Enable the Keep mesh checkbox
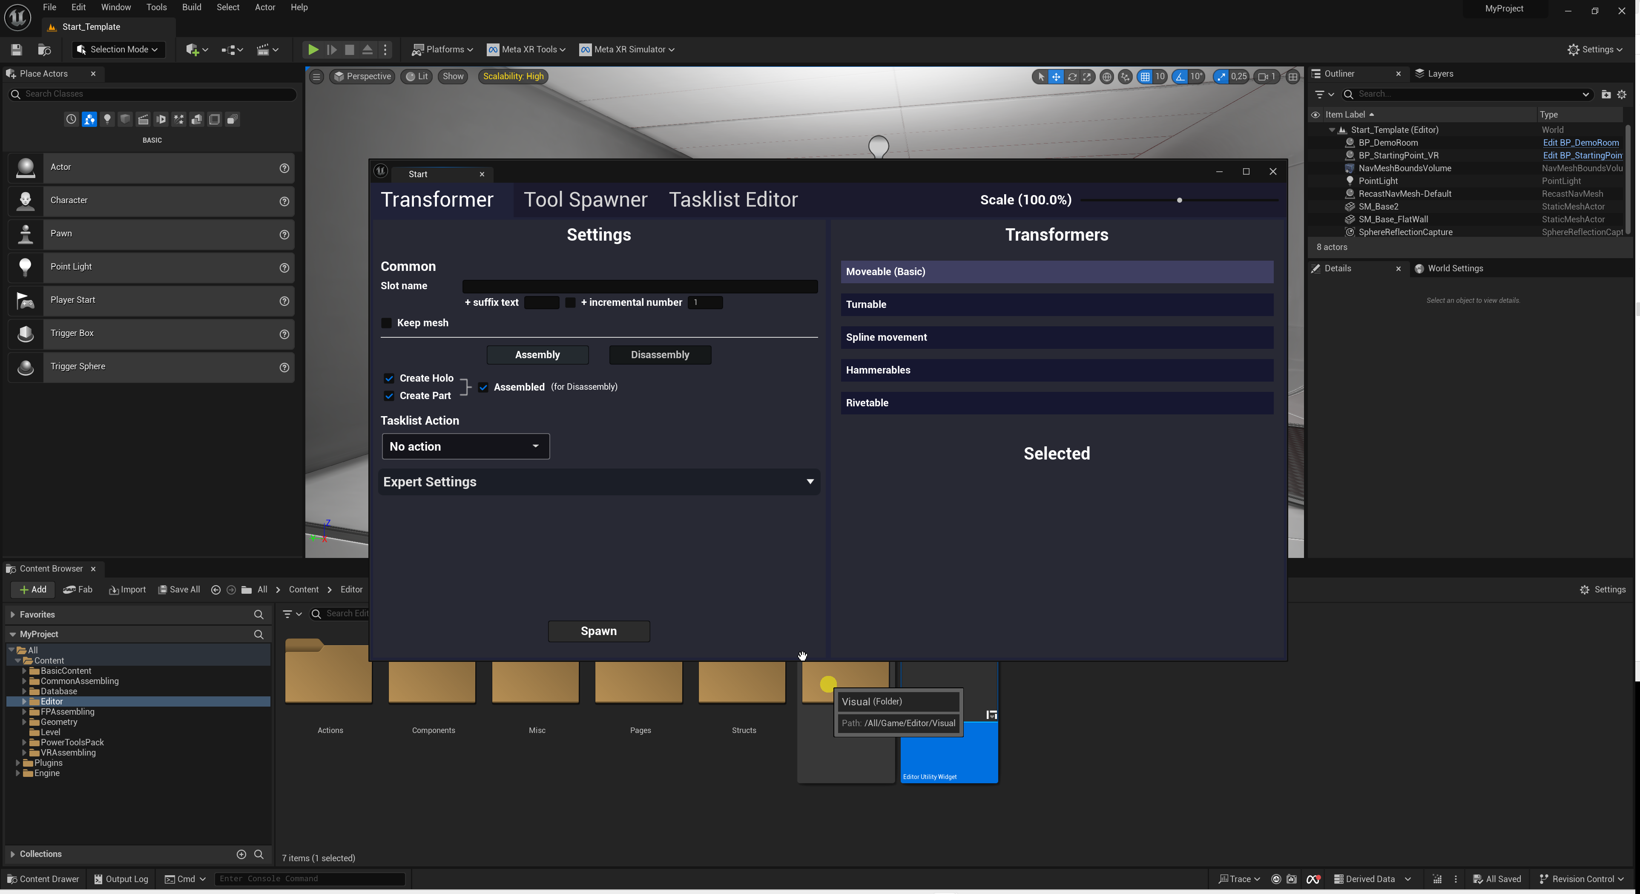This screenshot has width=1640, height=894. [x=386, y=323]
